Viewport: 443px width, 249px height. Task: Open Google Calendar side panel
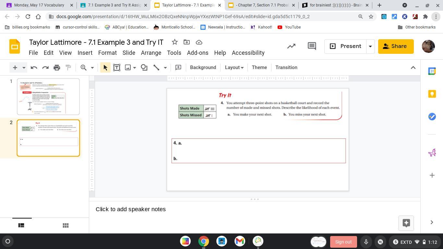click(432, 71)
